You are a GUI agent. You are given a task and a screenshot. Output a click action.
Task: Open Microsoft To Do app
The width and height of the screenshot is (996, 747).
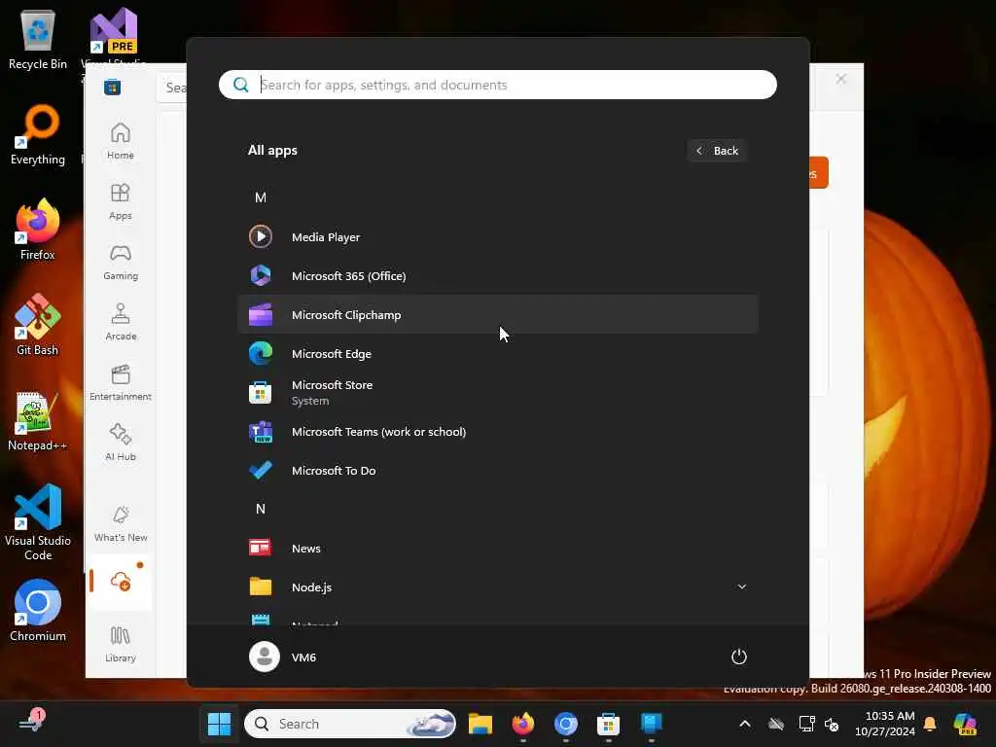tap(497, 471)
